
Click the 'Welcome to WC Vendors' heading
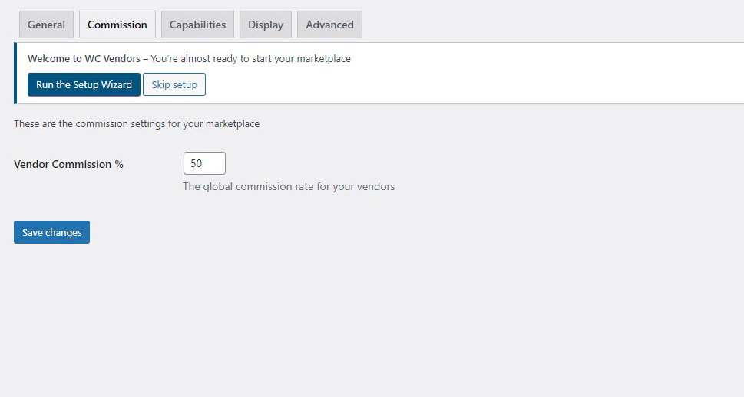[84, 59]
